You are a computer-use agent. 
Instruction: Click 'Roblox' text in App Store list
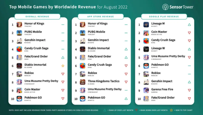(x=92, y=73)
